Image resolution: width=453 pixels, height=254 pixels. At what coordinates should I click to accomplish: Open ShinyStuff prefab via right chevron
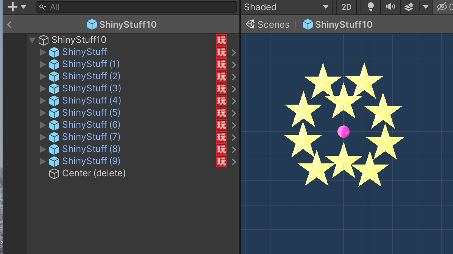point(234,53)
